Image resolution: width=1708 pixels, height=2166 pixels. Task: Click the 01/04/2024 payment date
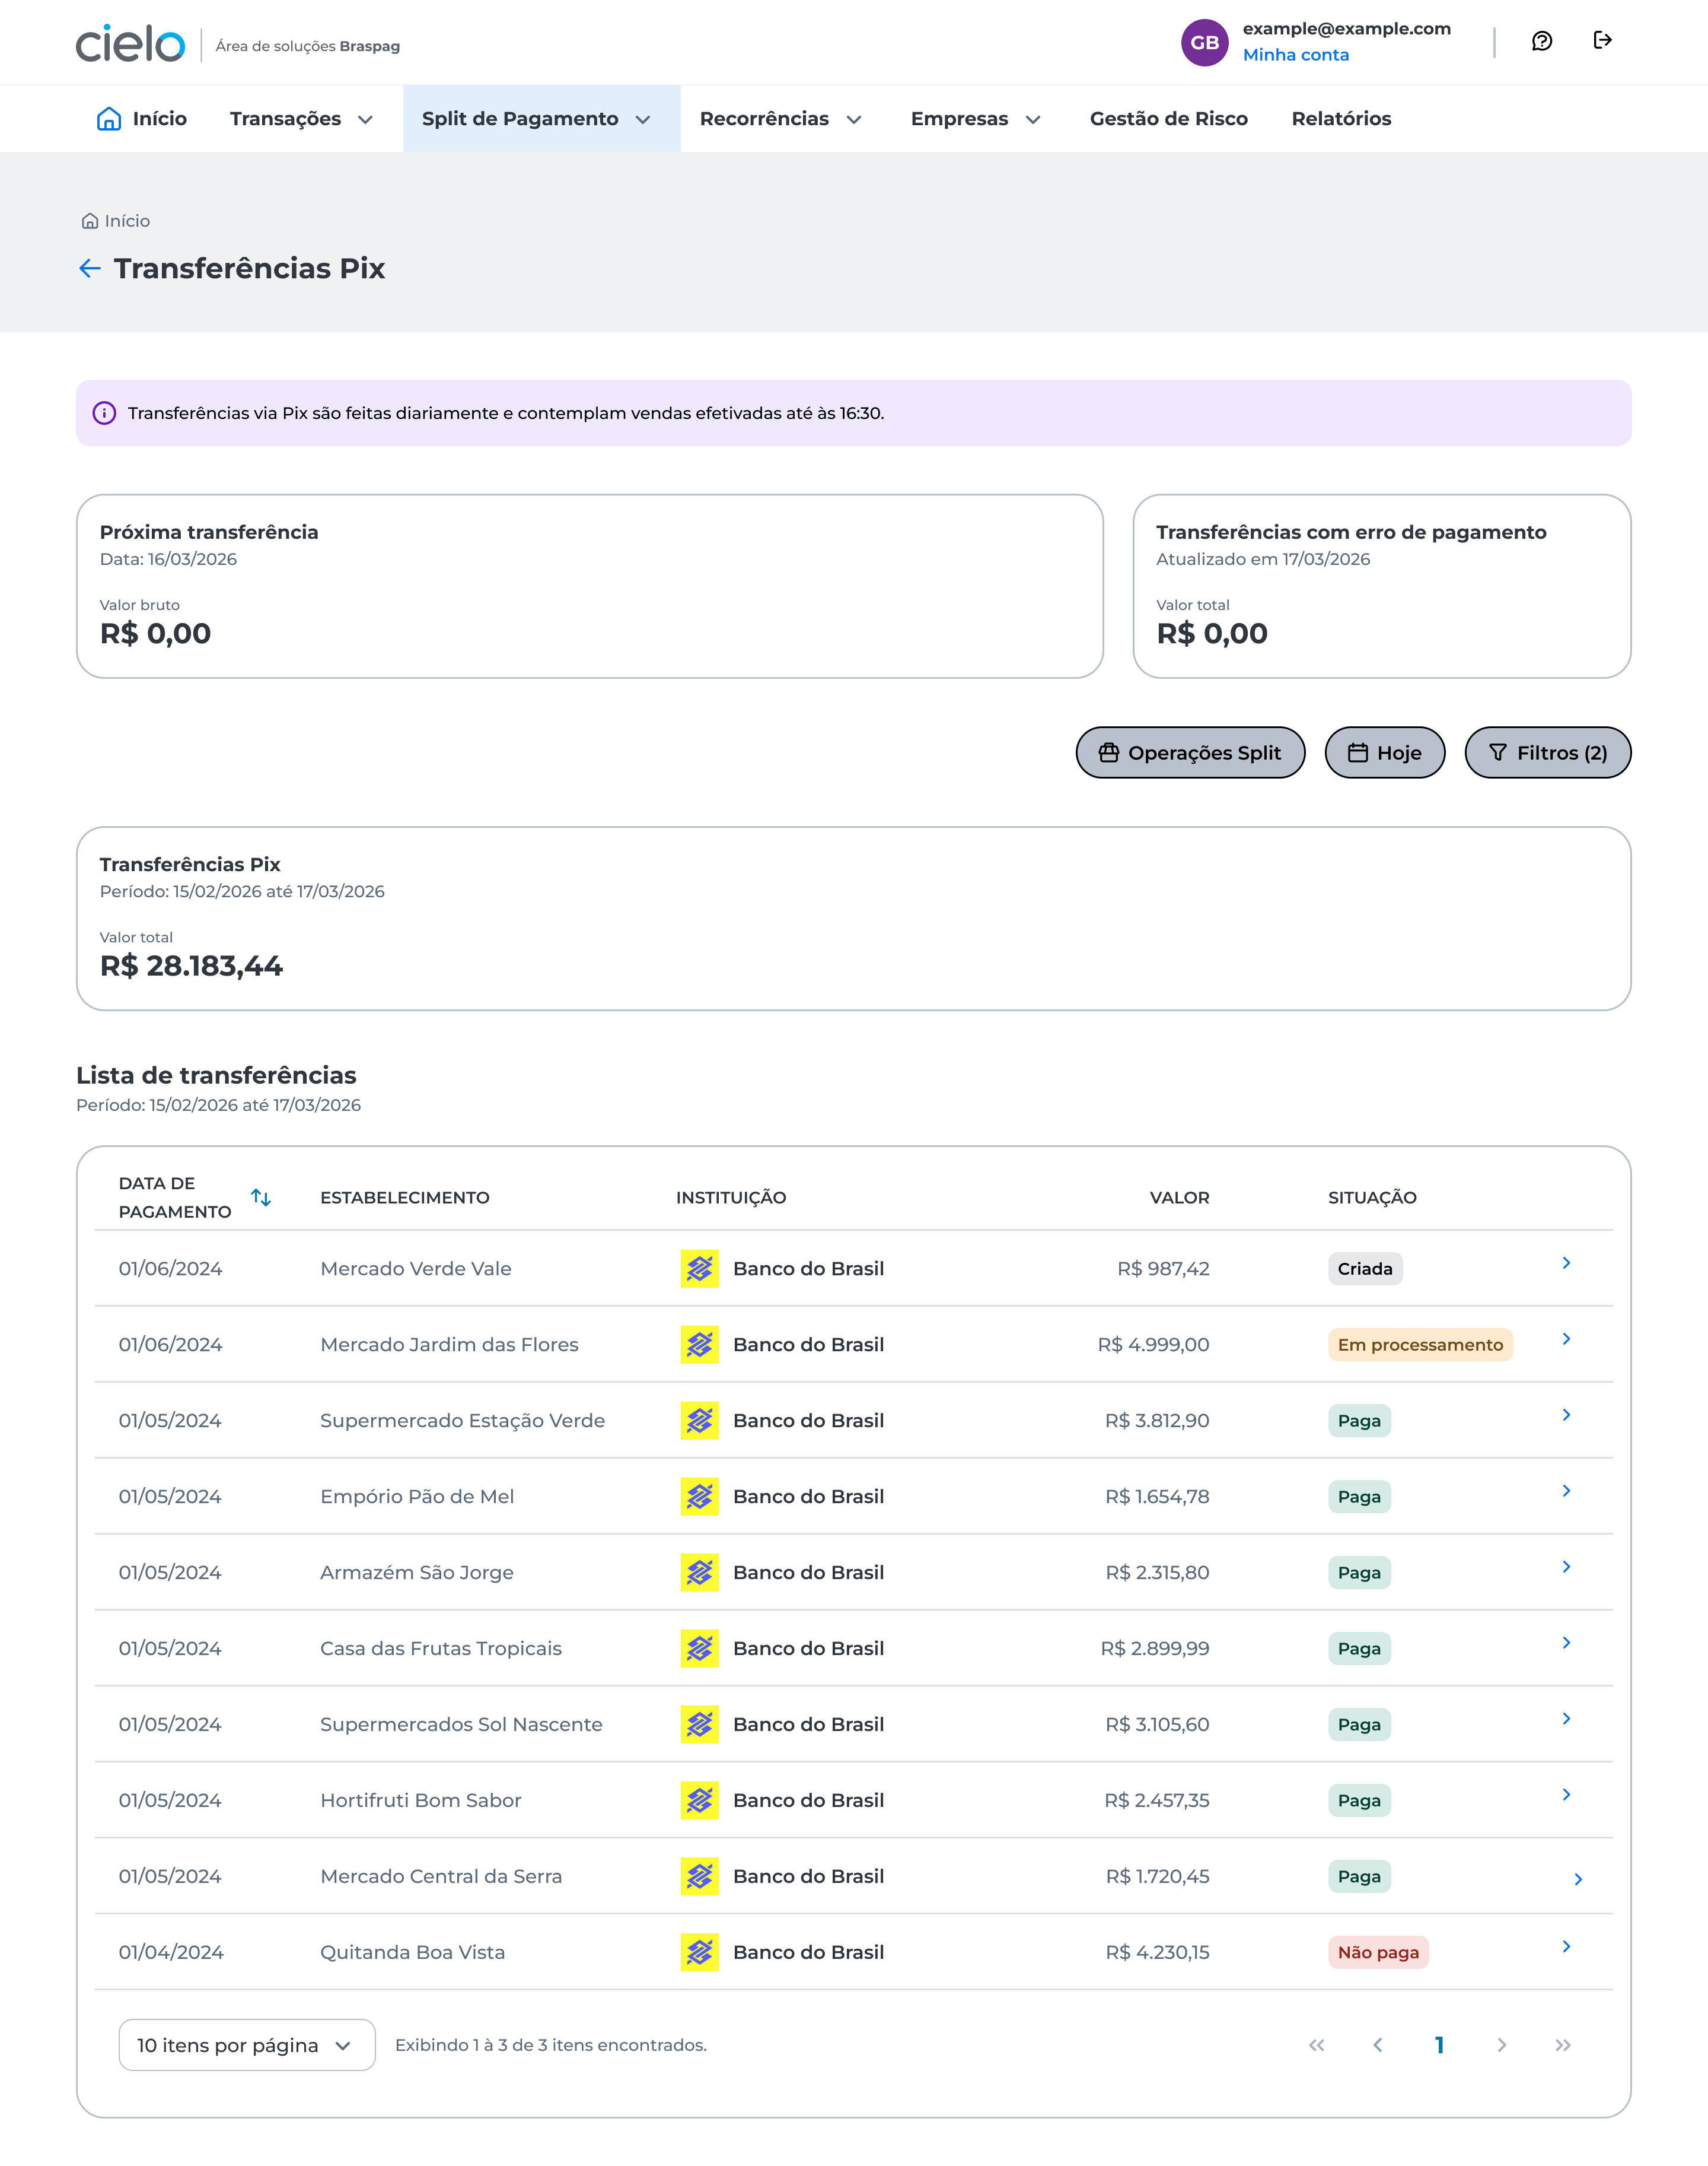click(x=171, y=1952)
